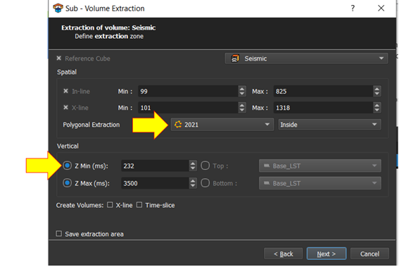
Task: Select the Bottom horizon radio button
Action: (205, 183)
